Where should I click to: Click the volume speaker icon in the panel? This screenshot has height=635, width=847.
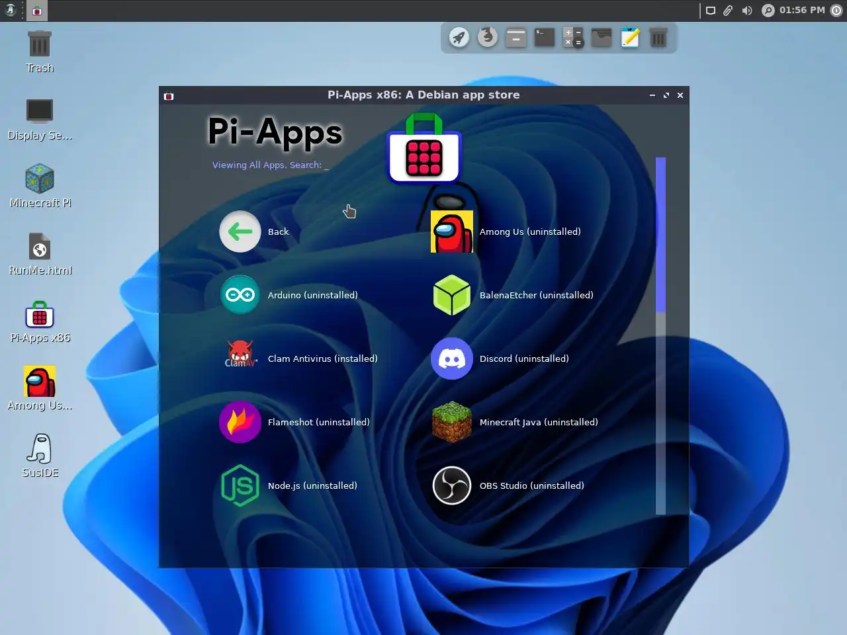coord(747,11)
